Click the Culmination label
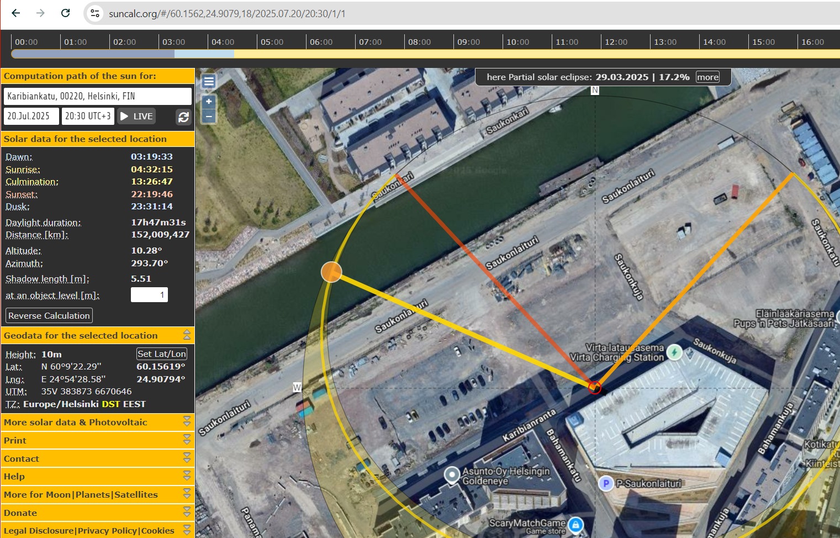This screenshot has width=840, height=538. coord(32,182)
